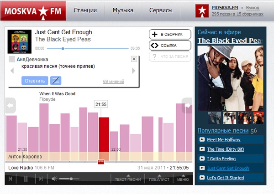This screenshot has height=194, width=274.
Task: Open the Сервисы menu
Action: click(161, 10)
